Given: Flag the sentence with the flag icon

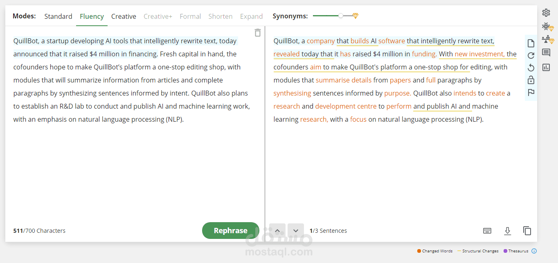Looking at the screenshot, I should (x=531, y=92).
